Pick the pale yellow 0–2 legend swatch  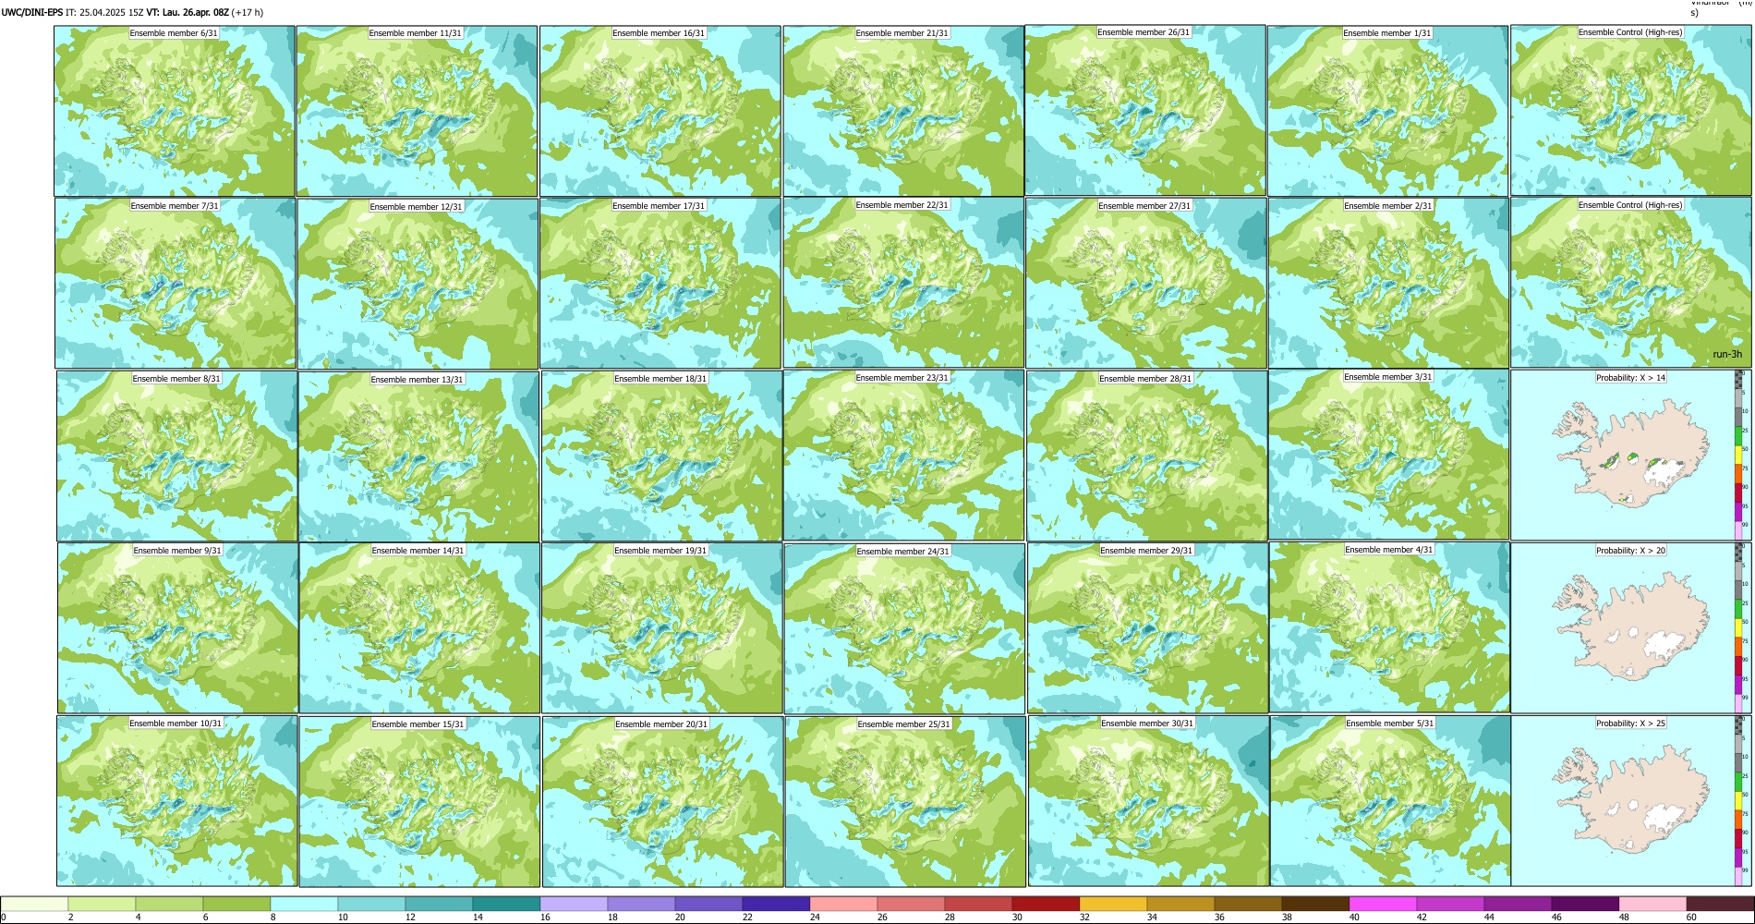[35, 904]
